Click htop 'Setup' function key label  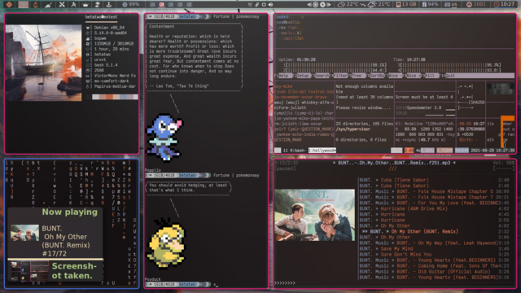[303, 76]
